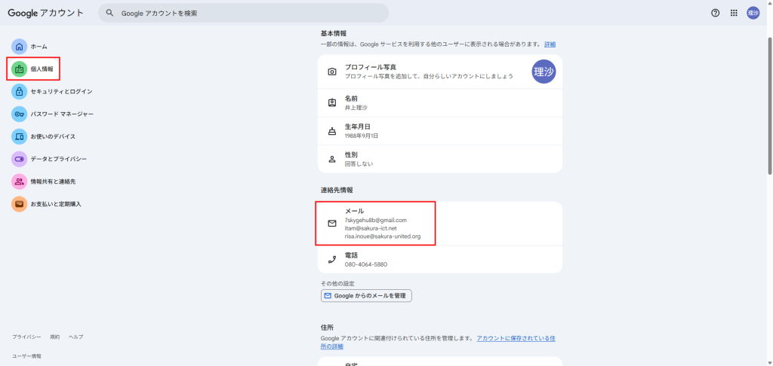Viewport: 773px width, 366px height.
Task: Select 個人情報 in the sidebar
Action: (x=42, y=69)
